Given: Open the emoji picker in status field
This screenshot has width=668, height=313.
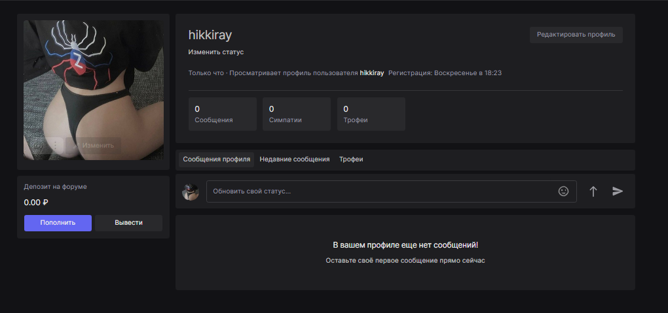Looking at the screenshot, I should tap(563, 191).
